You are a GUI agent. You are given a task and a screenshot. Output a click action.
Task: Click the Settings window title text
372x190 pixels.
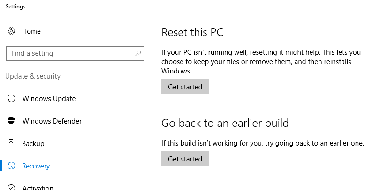[15, 7]
